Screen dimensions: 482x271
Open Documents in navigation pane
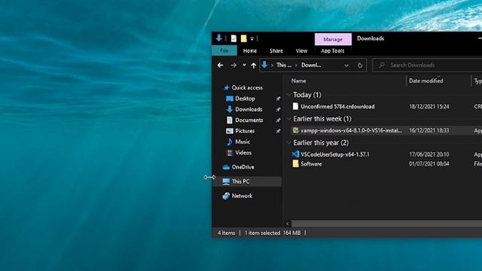(x=249, y=120)
